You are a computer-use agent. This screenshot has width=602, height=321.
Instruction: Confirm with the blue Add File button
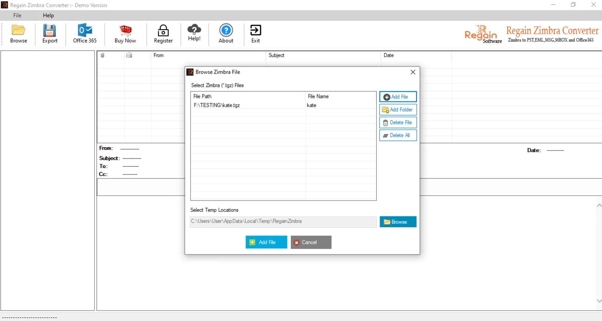pyautogui.click(x=266, y=242)
